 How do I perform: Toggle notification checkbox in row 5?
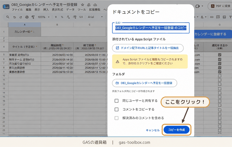coord(220,55)
